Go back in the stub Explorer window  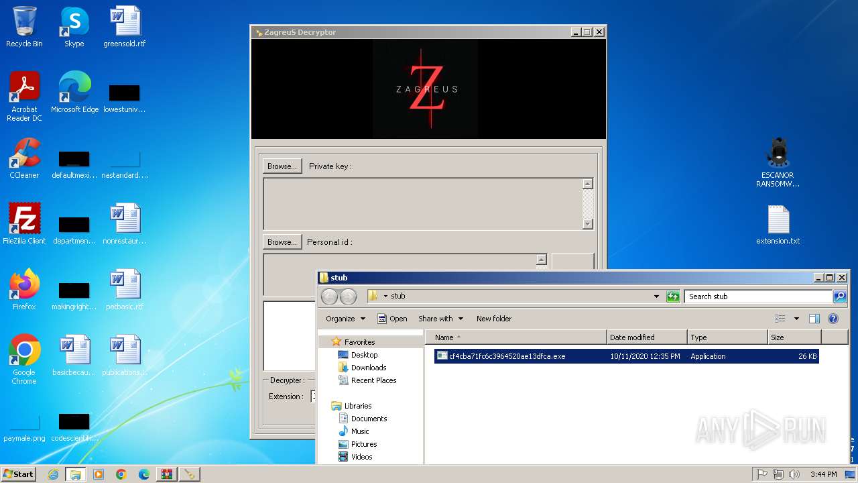(329, 297)
